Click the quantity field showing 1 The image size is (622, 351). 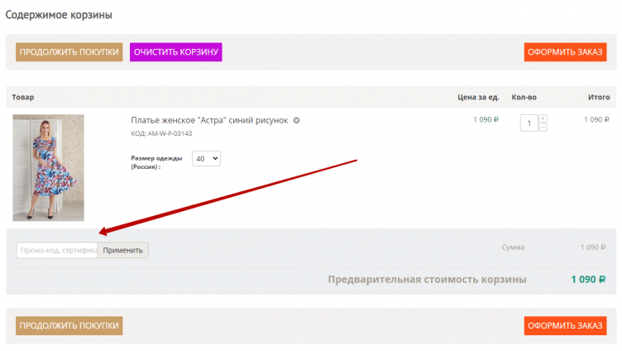[x=529, y=123]
